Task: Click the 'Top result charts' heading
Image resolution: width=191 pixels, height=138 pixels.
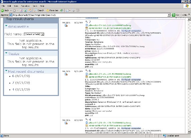Action: click(20, 19)
